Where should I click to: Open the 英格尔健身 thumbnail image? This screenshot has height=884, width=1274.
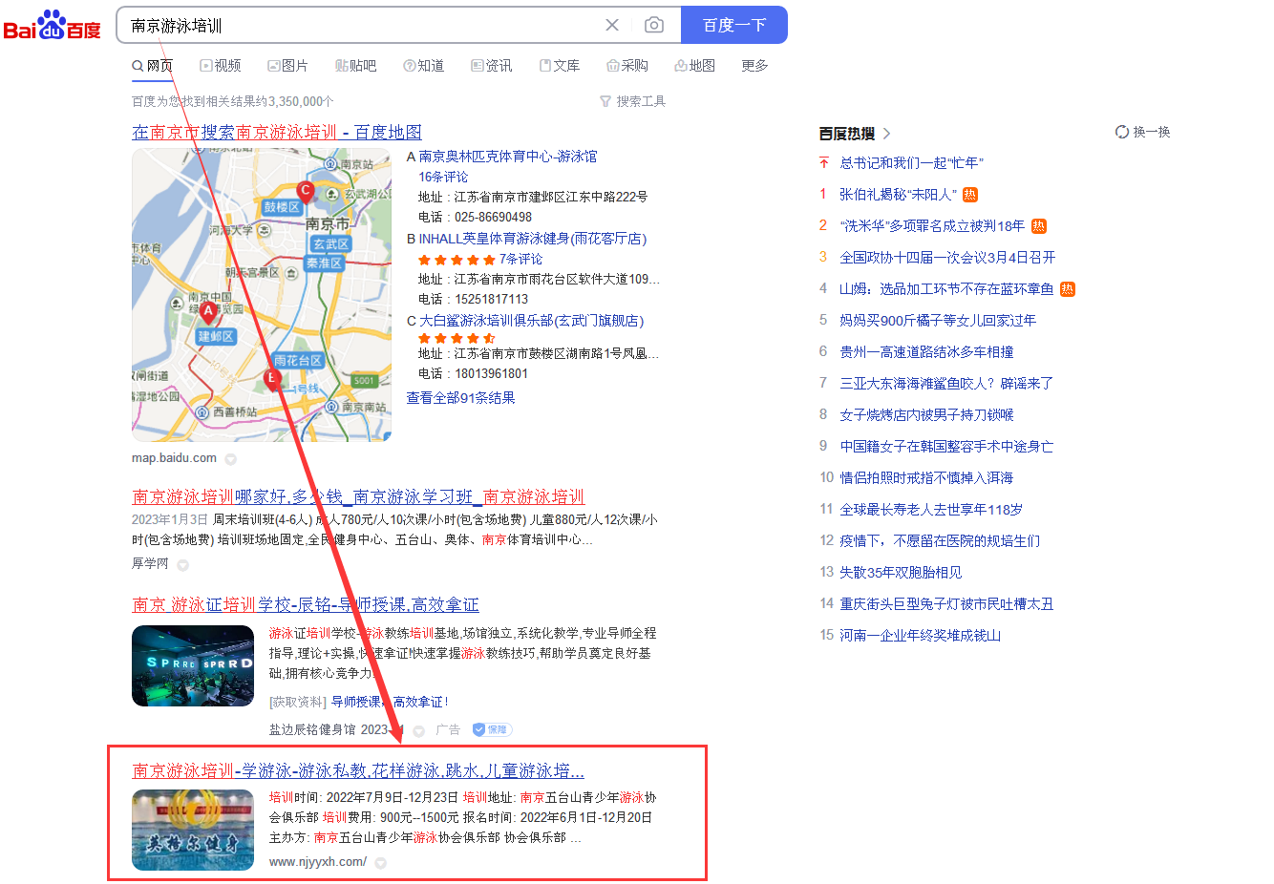[x=193, y=830]
